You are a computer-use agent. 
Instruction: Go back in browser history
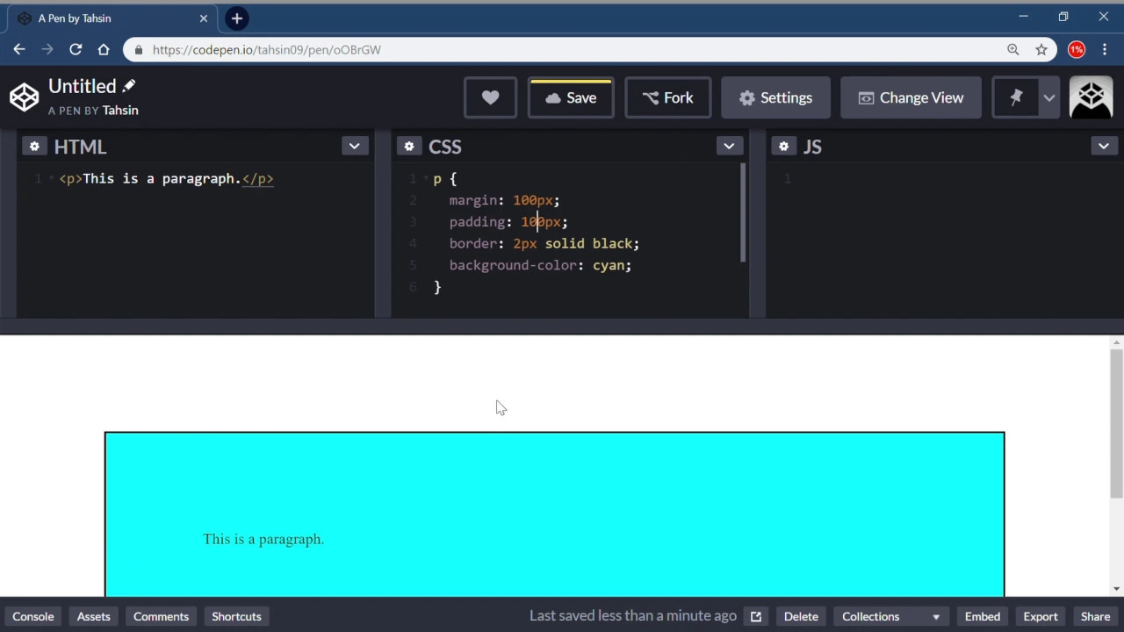[19, 50]
